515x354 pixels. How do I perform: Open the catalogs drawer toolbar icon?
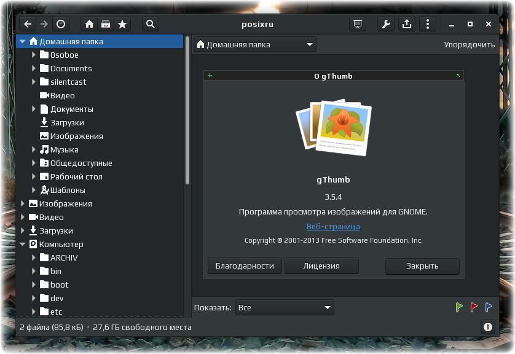coord(106,24)
